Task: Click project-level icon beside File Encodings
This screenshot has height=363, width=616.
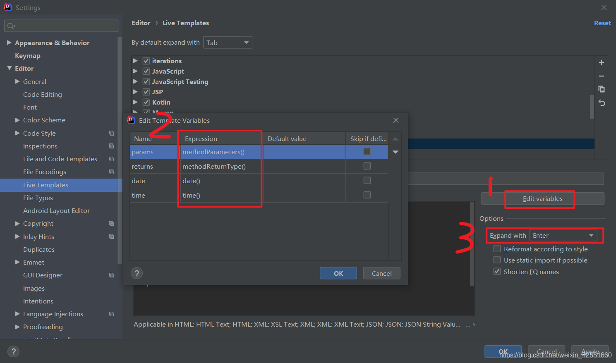Action: click(x=111, y=172)
